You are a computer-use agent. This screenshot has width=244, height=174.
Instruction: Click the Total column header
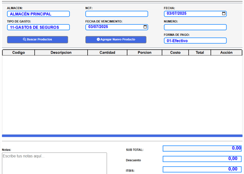[x=200, y=53]
